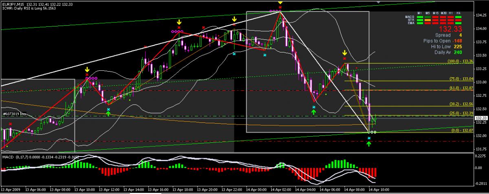The image size is (489, 194).
Task: Click 133.75 on the price axis
Action: coord(481,42)
